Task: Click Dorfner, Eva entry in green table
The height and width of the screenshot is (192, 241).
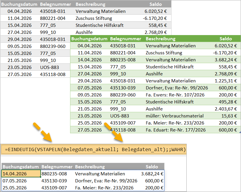Action: pyautogui.click(x=177, y=88)
